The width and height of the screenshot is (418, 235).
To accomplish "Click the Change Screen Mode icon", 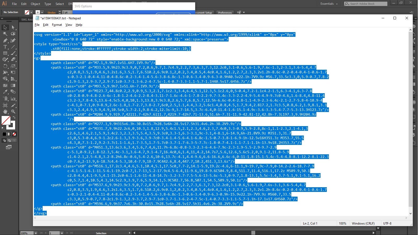I will pyautogui.click(x=9, y=147).
